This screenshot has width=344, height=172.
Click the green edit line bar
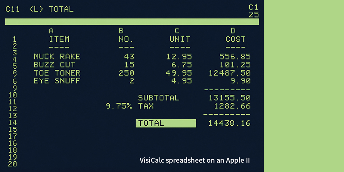pyautogui.click(x=132, y=22)
